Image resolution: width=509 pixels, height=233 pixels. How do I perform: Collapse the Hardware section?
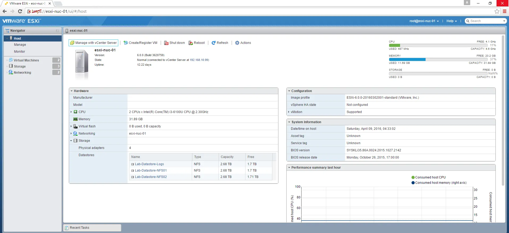point(71,91)
